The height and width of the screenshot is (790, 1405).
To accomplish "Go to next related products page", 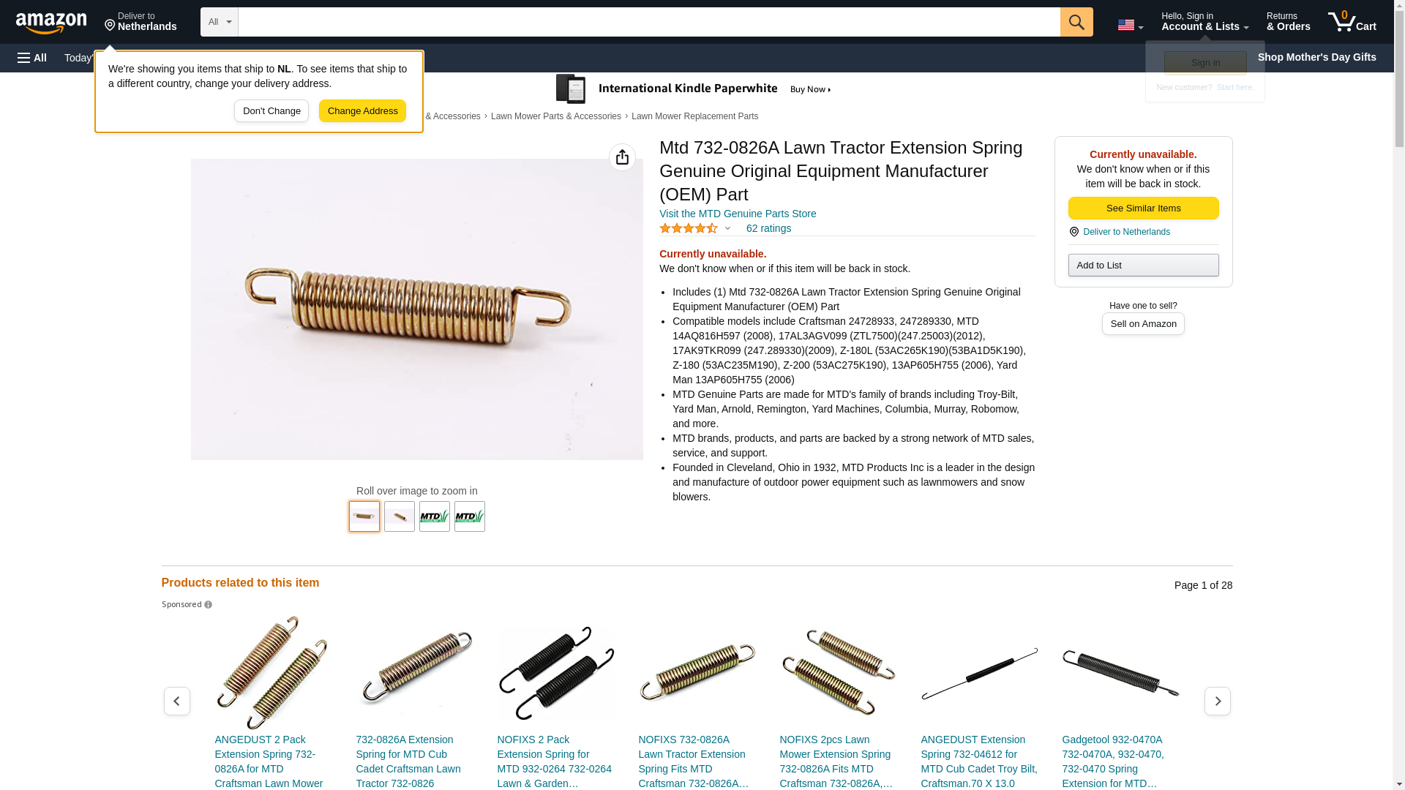I will pos(1217,701).
